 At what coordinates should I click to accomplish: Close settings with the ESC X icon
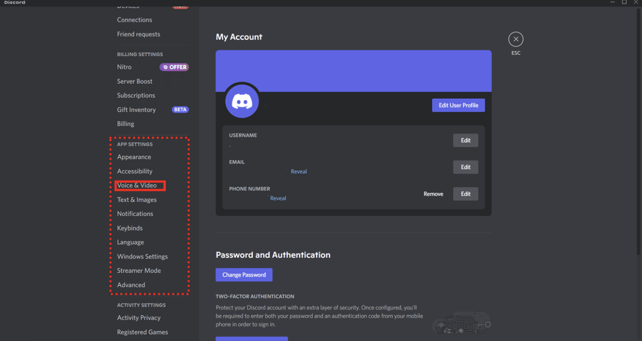click(516, 39)
